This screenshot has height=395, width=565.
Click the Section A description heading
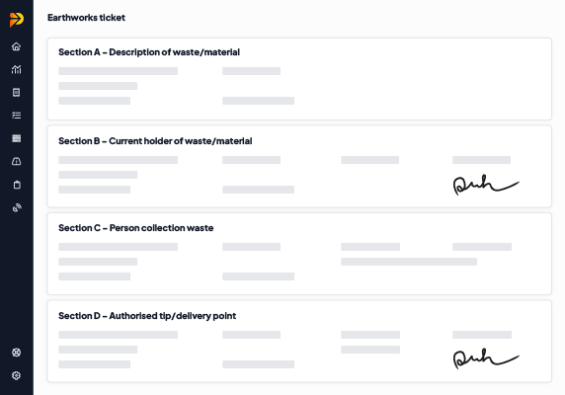click(149, 52)
